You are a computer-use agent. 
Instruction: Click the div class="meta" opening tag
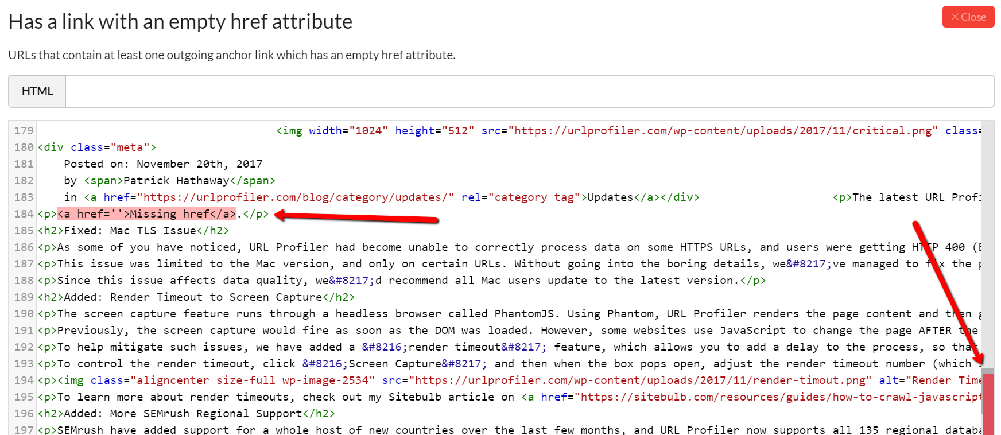coord(97,147)
